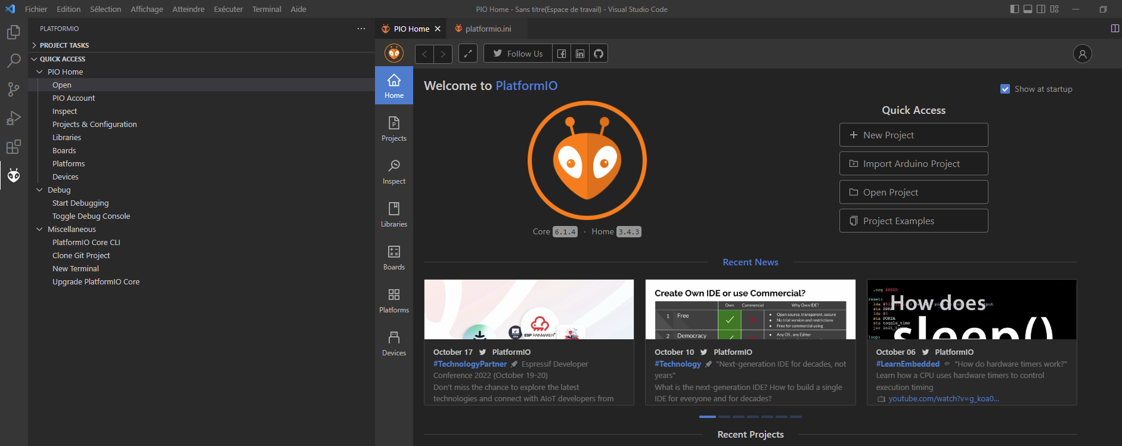The height and width of the screenshot is (446, 1122).
Task: Open Boards in PIO Home sidebar
Action: coord(394,258)
